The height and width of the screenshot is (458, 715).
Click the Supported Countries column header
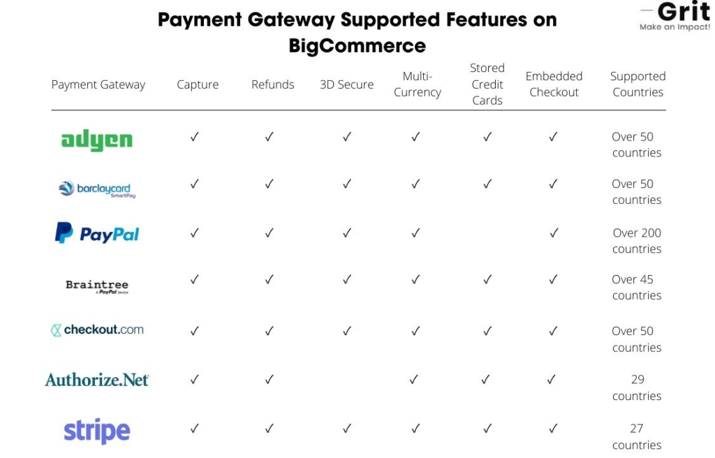tap(637, 84)
